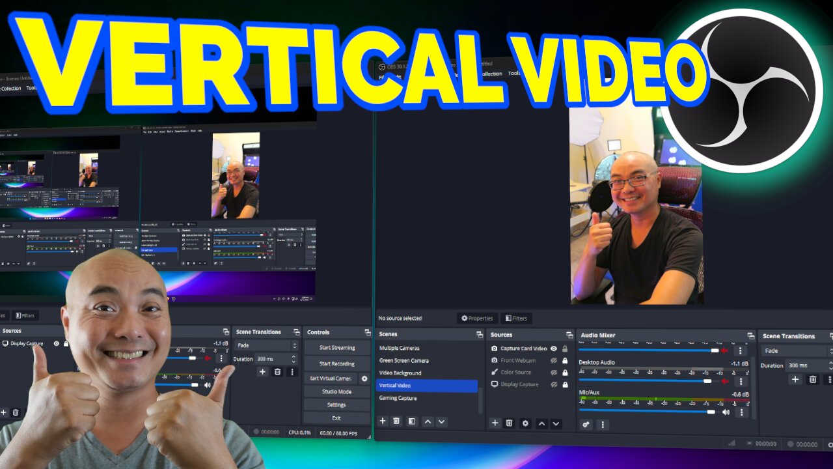Screen dimensions: 833x469
Task: Lock the Capture Card Video source
Action: [564, 348]
